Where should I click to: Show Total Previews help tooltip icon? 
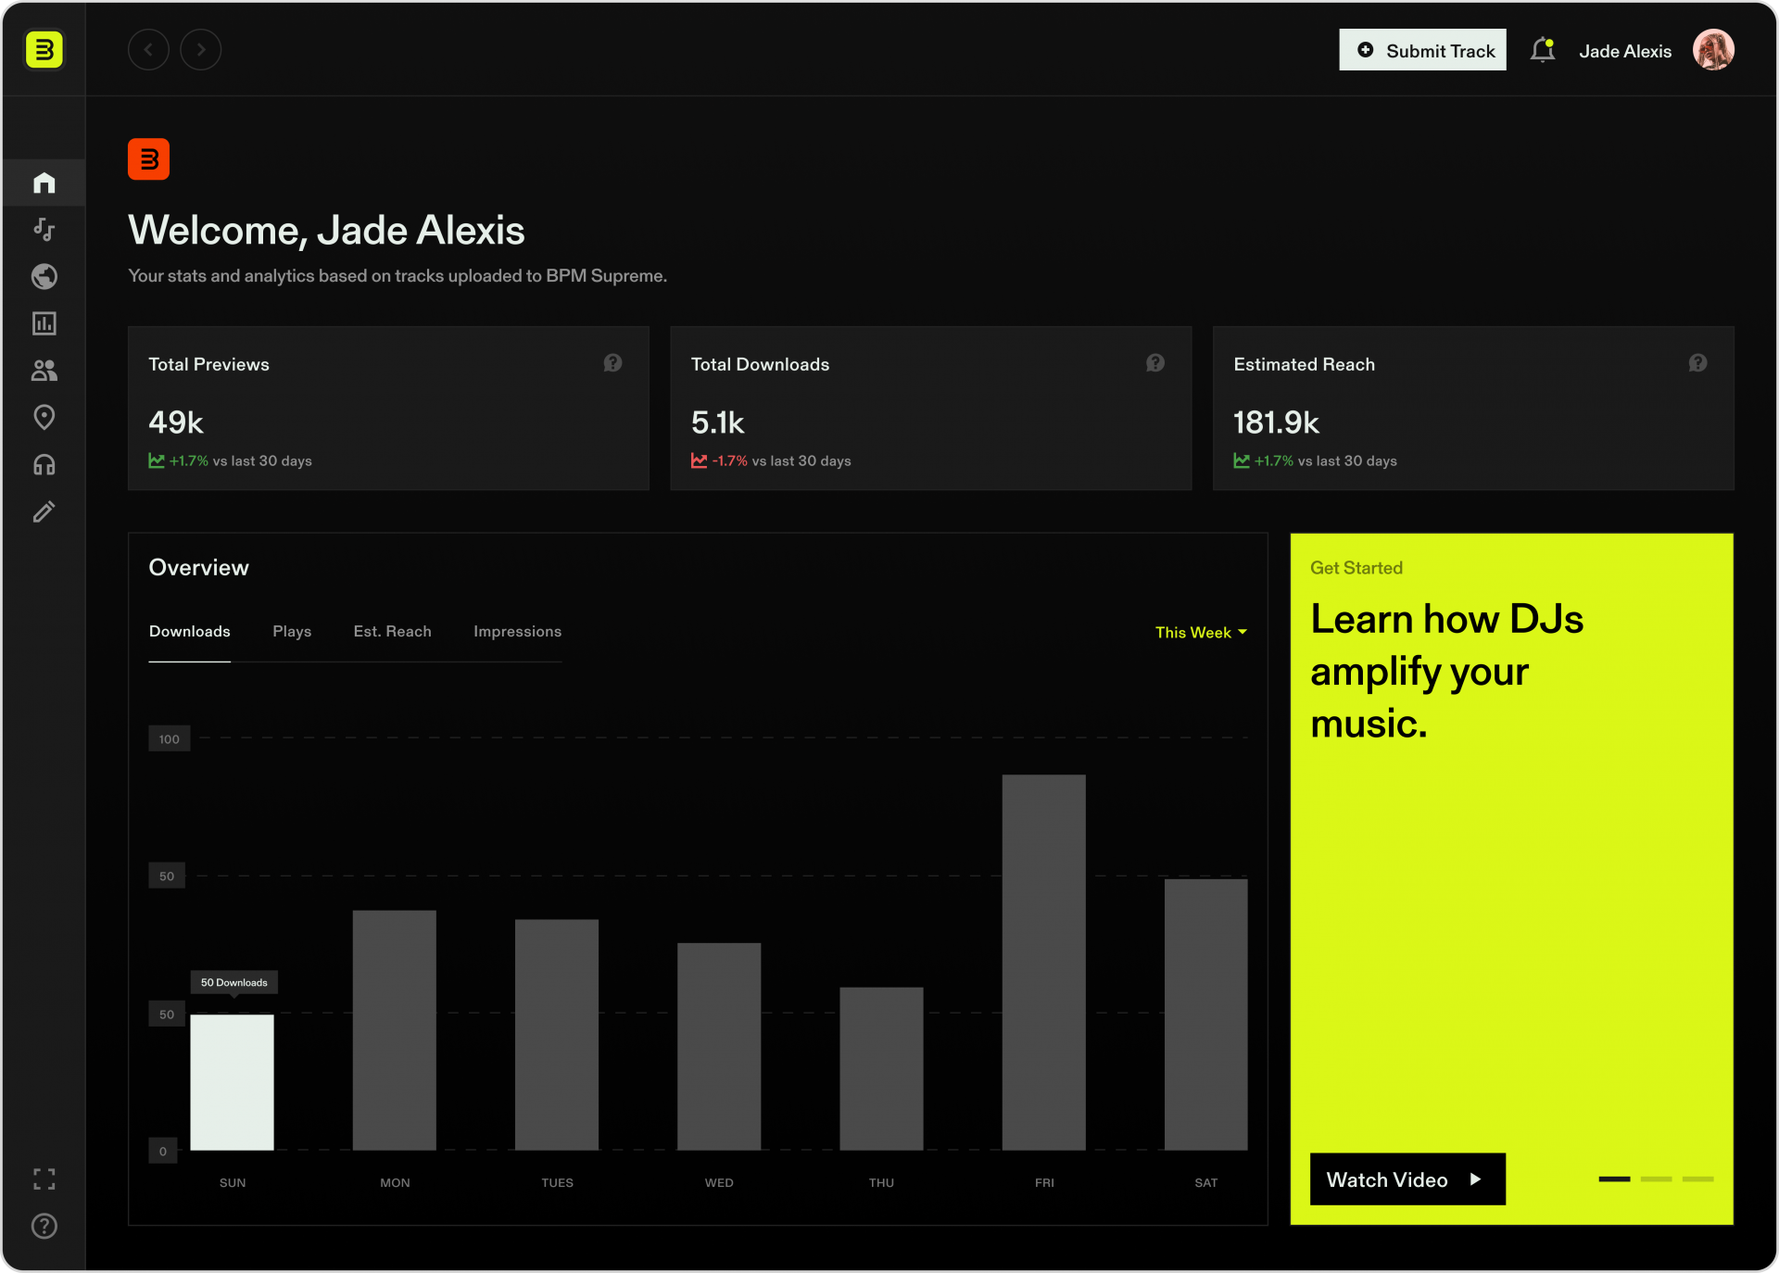[x=612, y=363]
